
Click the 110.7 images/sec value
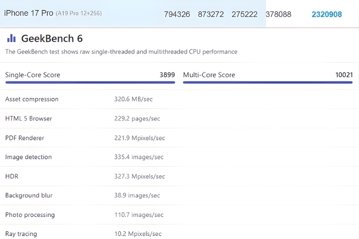[139, 215]
